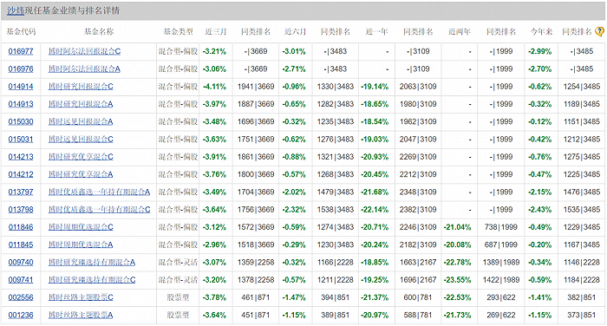
Task: Open the 博时周期优选混合A fund link
Action: [x=81, y=244]
